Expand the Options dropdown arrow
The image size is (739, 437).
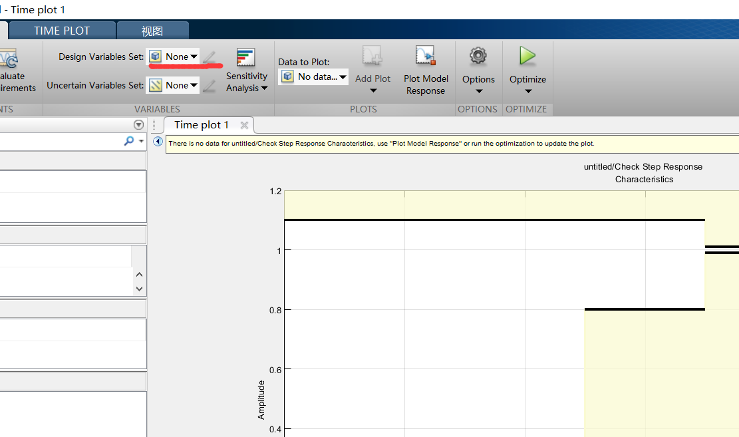click(x=479, y=91)
